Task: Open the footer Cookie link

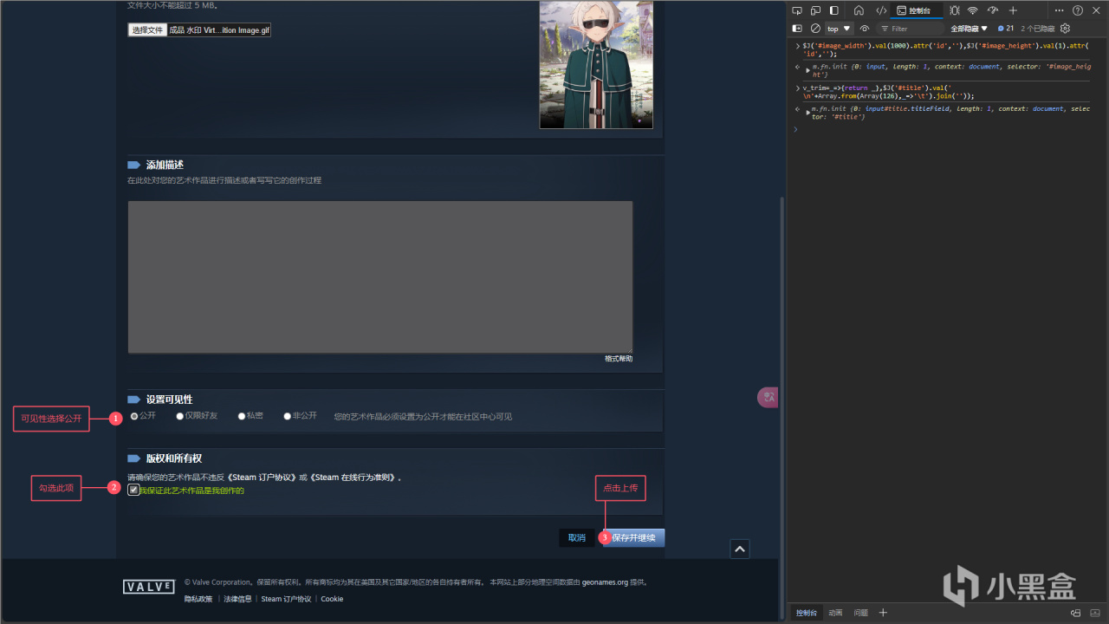Action: [332, 599]
